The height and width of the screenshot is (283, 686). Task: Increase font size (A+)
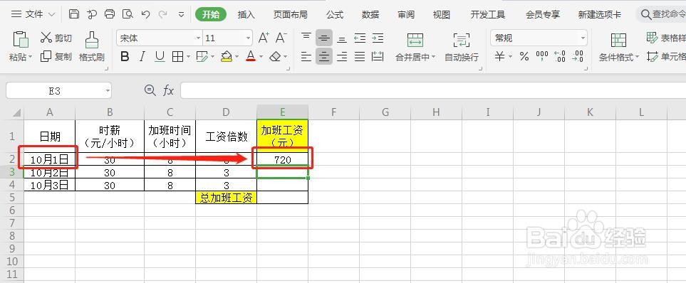click(264, 38)
